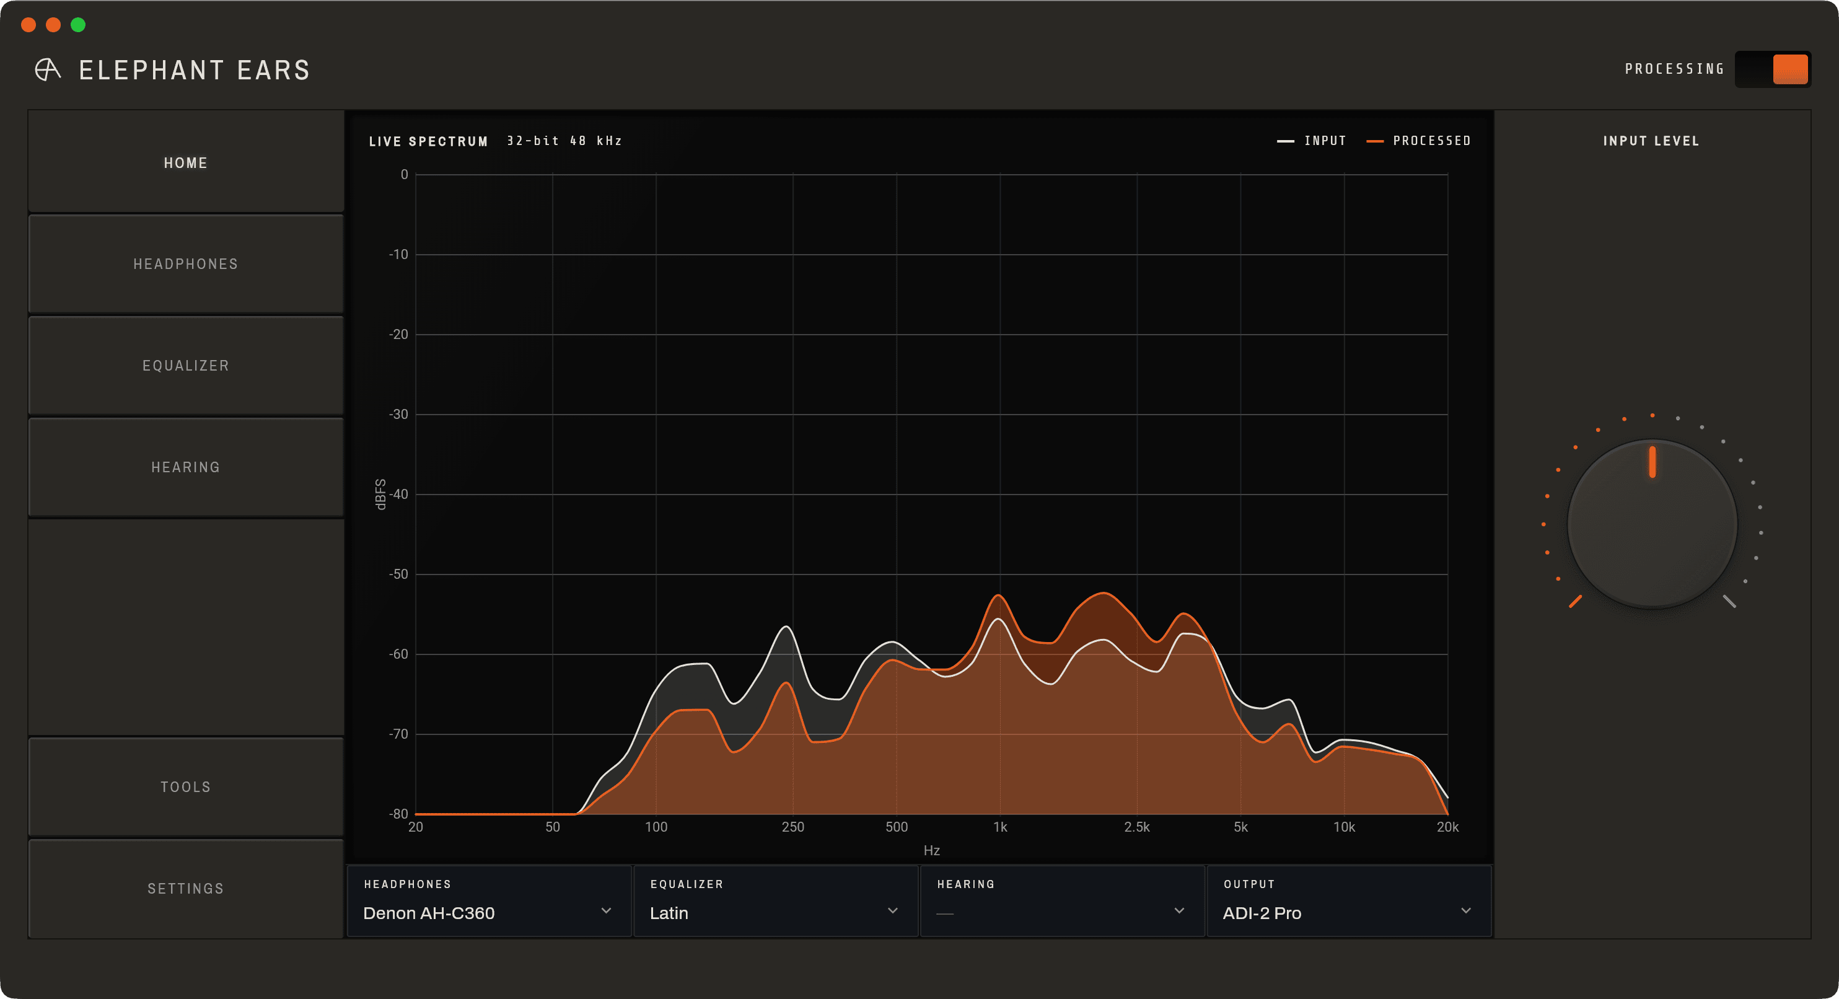
Task: Click the -40 dBFS axis label
Action: (x=398, y=494)
